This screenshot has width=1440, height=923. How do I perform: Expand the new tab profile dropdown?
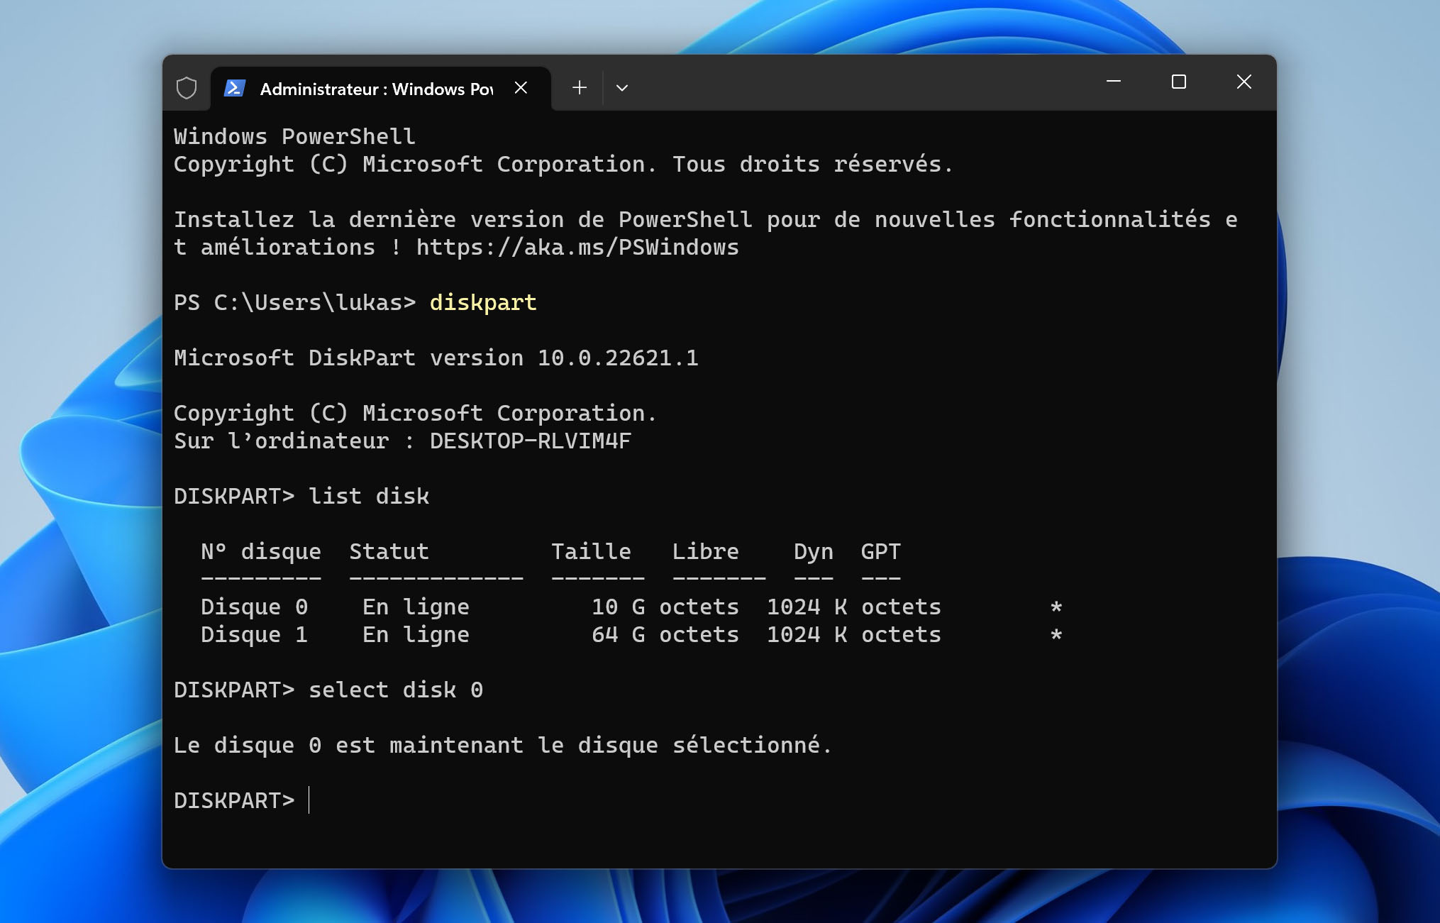622,88
